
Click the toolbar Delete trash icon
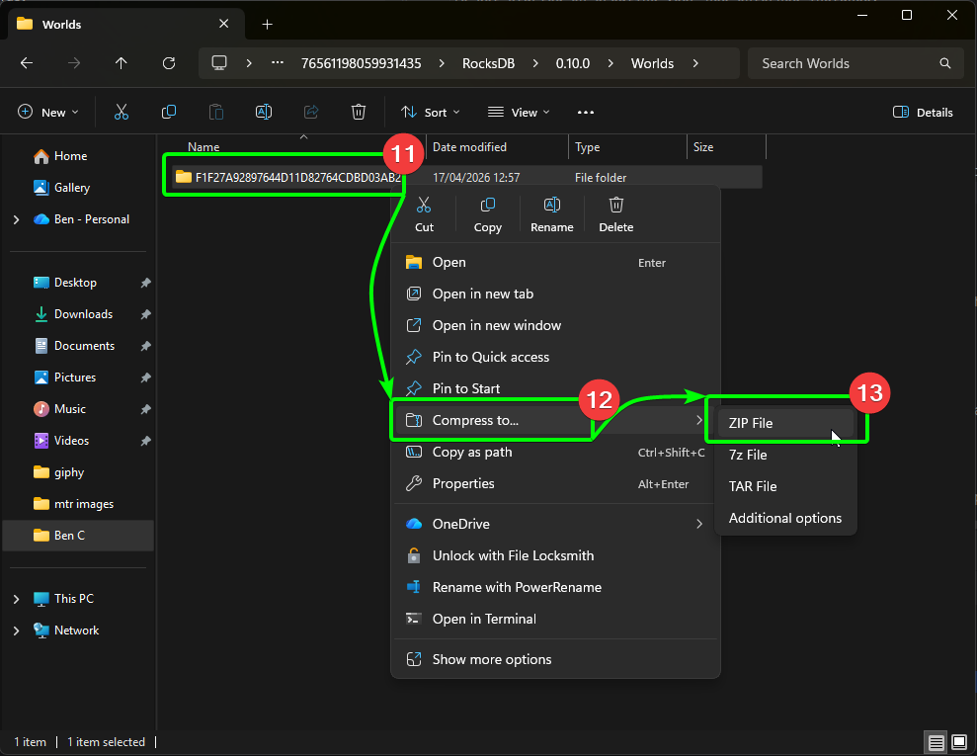pos(359,112)
